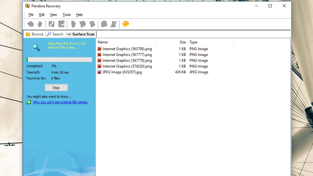The height and width of the screenshot is (176, 313).
Task: Click the speech-bubble-shaped grey toolbar icon
Action: coord(83,24)
